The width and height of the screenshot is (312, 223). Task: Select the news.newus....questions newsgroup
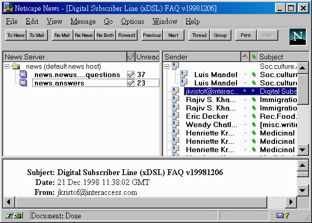click(77, 75)
